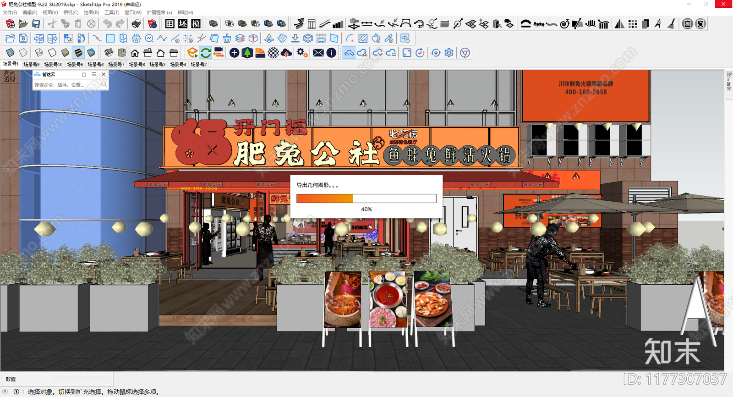Open Enscape settings double-gear icon
Image resolution: width=733 pixels, height=397 pixels.
point(302,53)
